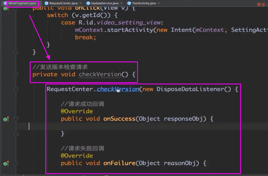Follow the underlined checkVersion link after RequestCenter
Screen dimensions: 268x176
[x=118, y=89]
